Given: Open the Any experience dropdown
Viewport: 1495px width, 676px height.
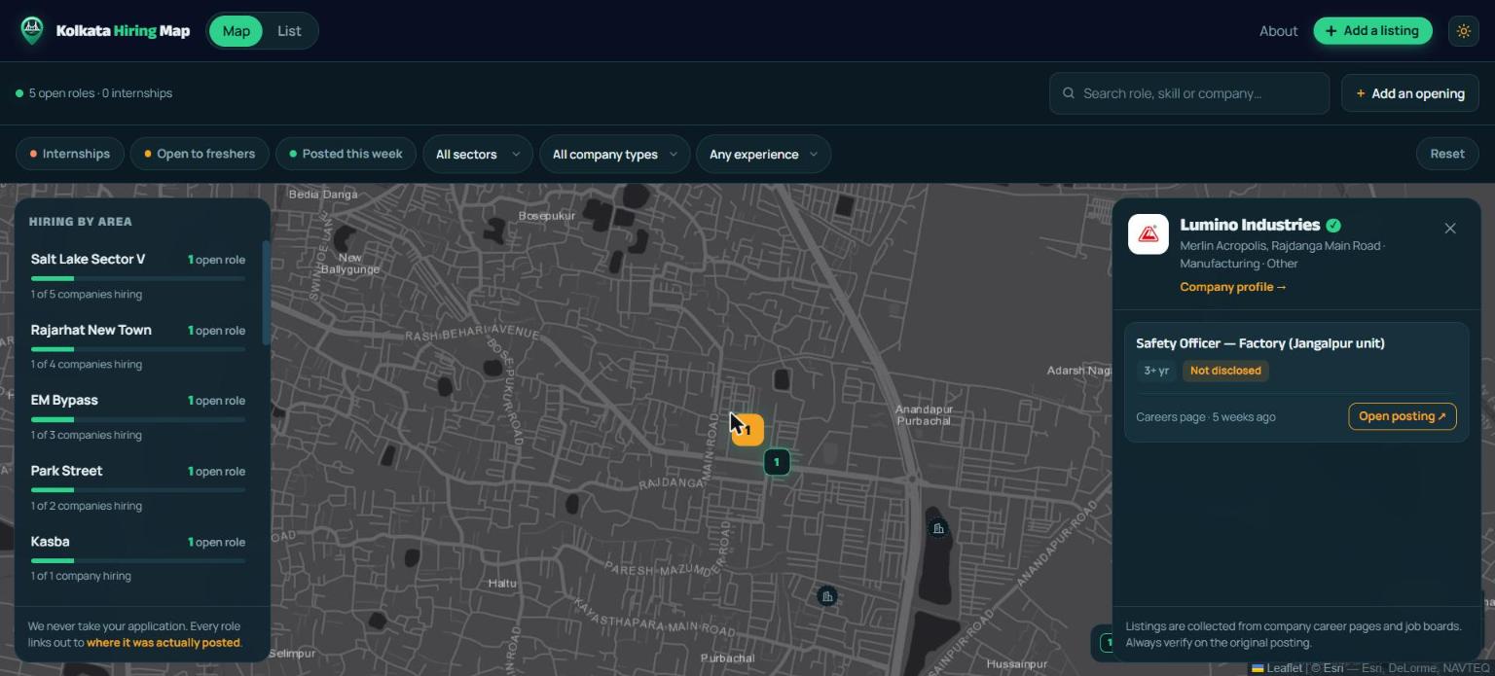Looking at the screenshot, I should tap(763, 154).
